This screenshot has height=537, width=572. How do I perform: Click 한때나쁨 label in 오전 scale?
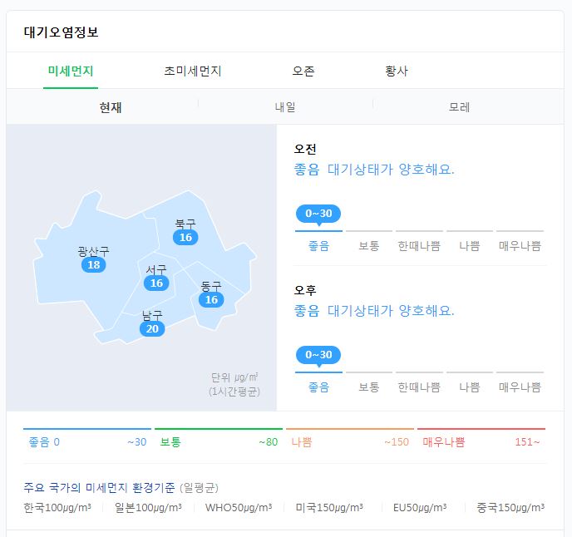click(419, 246)
